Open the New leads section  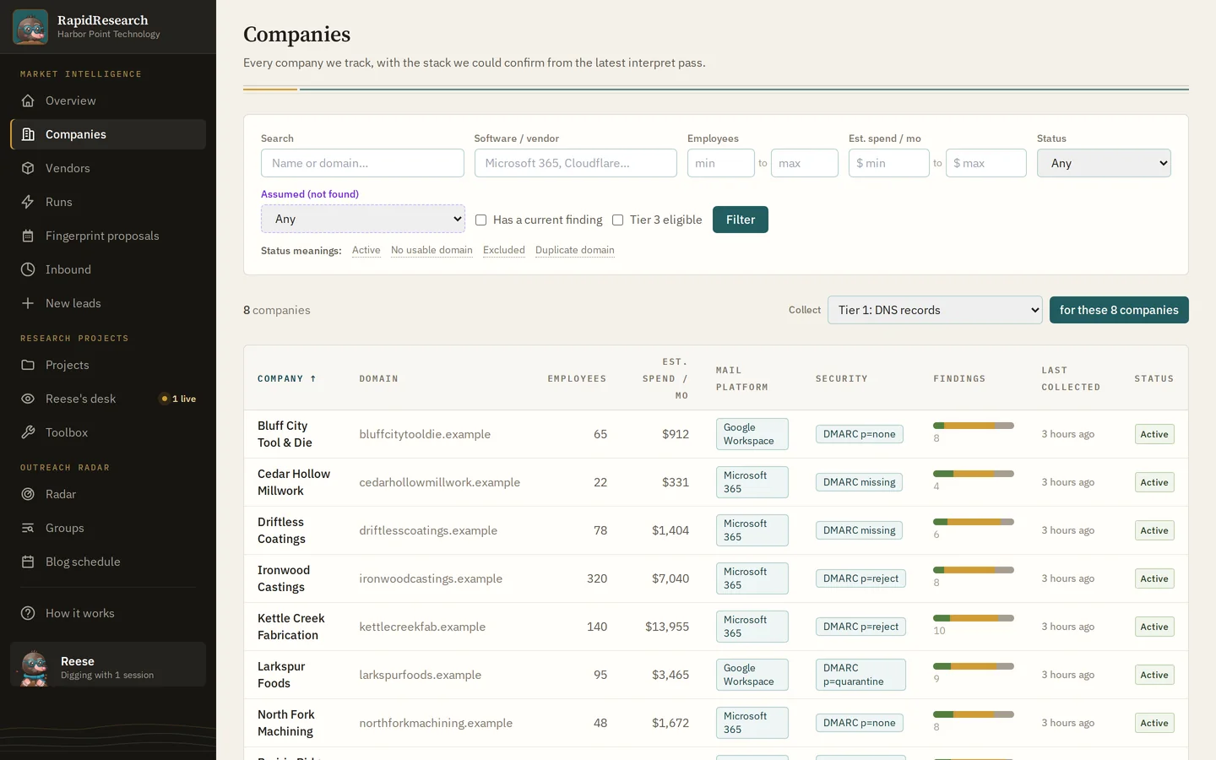(108, 303)
